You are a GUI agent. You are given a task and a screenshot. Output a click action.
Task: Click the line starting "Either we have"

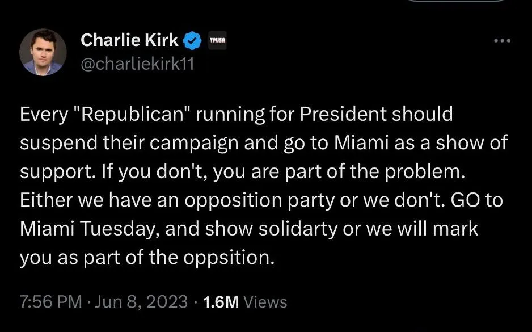click(261, 200)
